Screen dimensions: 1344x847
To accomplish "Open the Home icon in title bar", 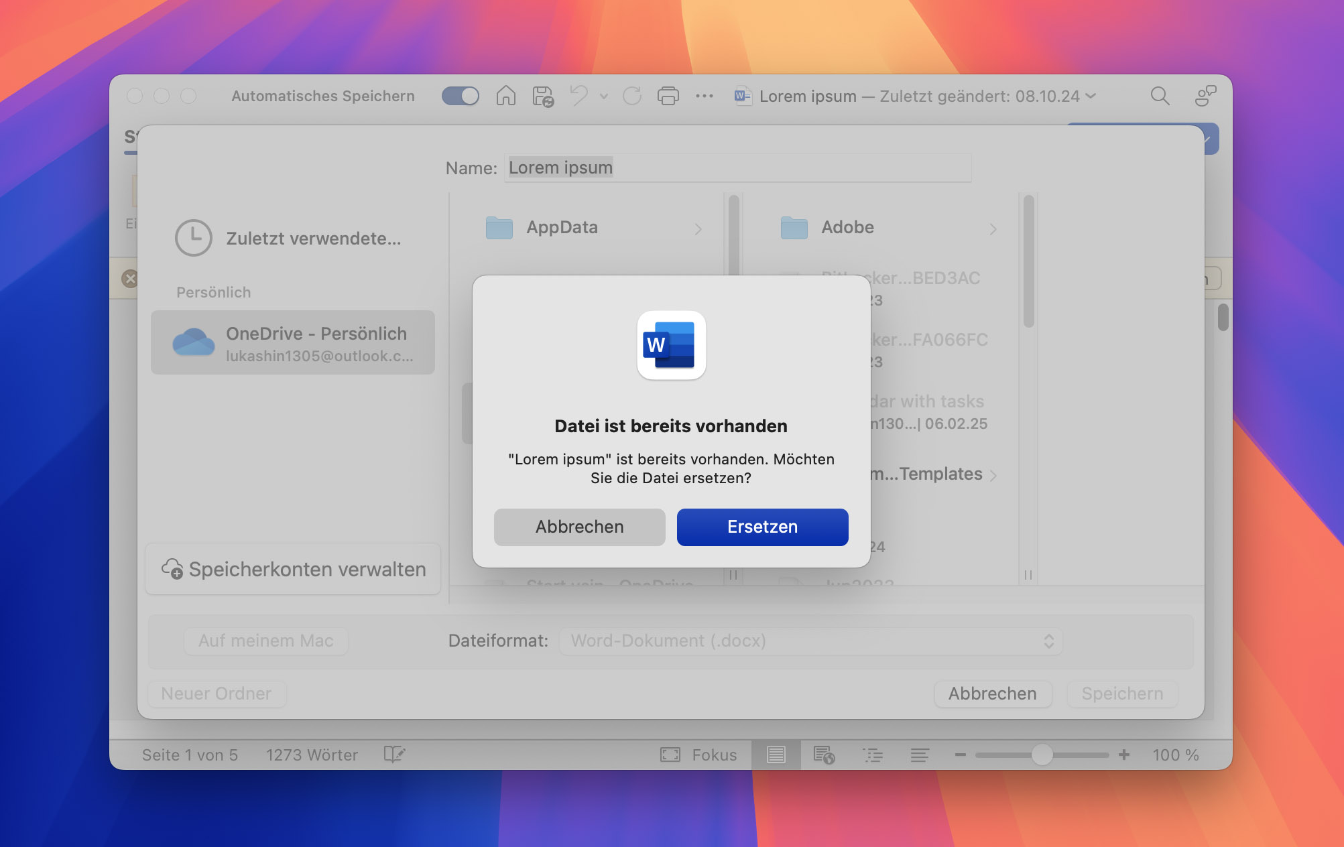I will tap(505, 96).
